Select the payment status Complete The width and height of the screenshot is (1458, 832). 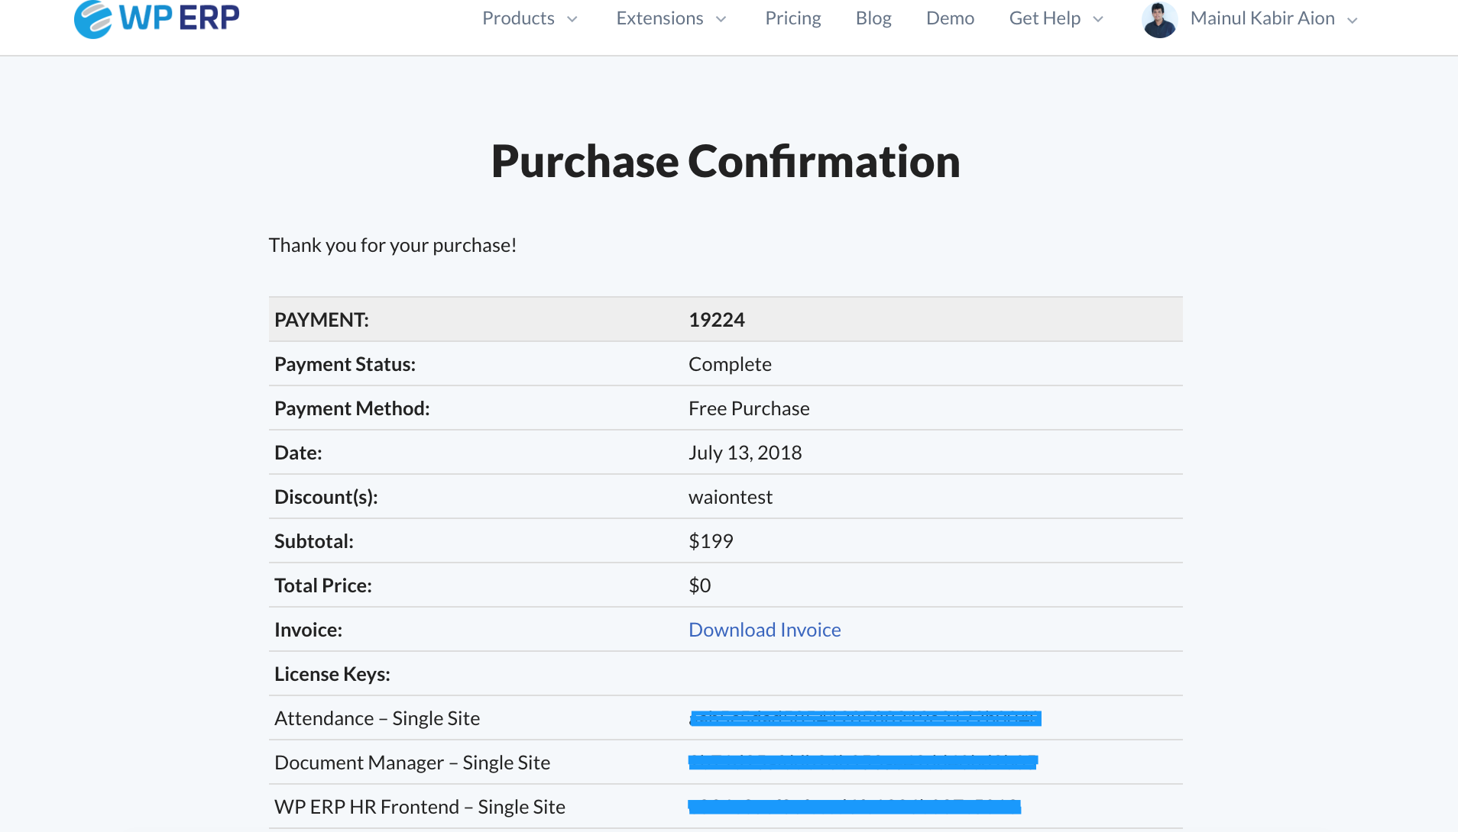pos(730,364)
